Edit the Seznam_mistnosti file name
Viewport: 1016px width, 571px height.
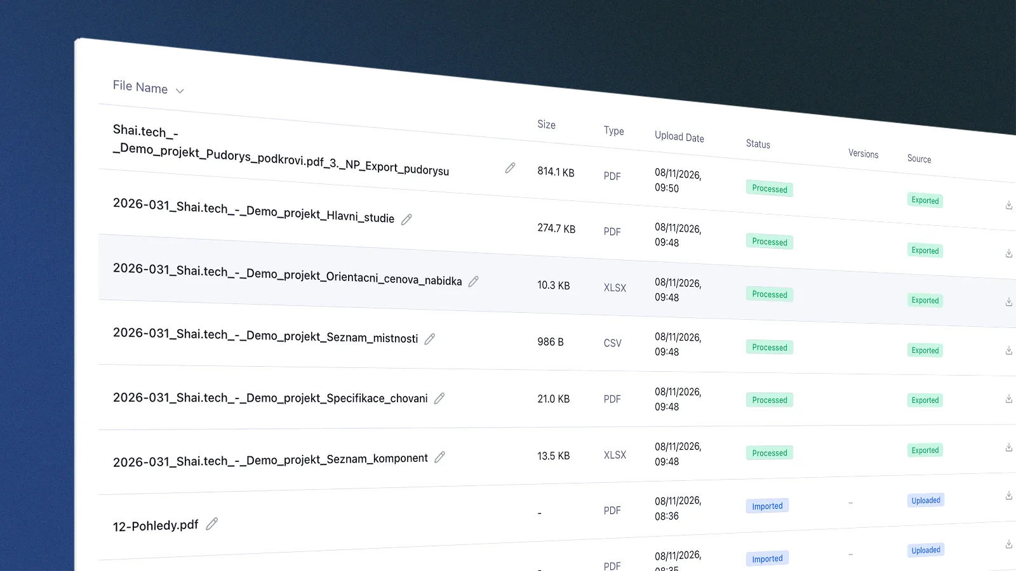tap(430, 339)
